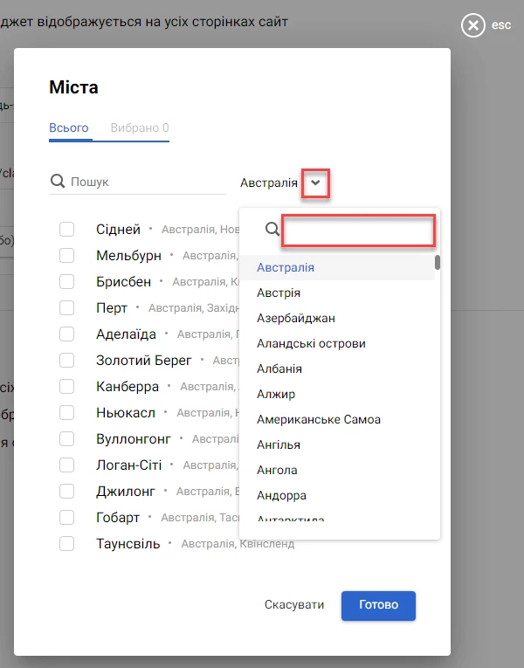Click the Джилонг city name
The width and height of the screenshot is (524, 668).
126,492
